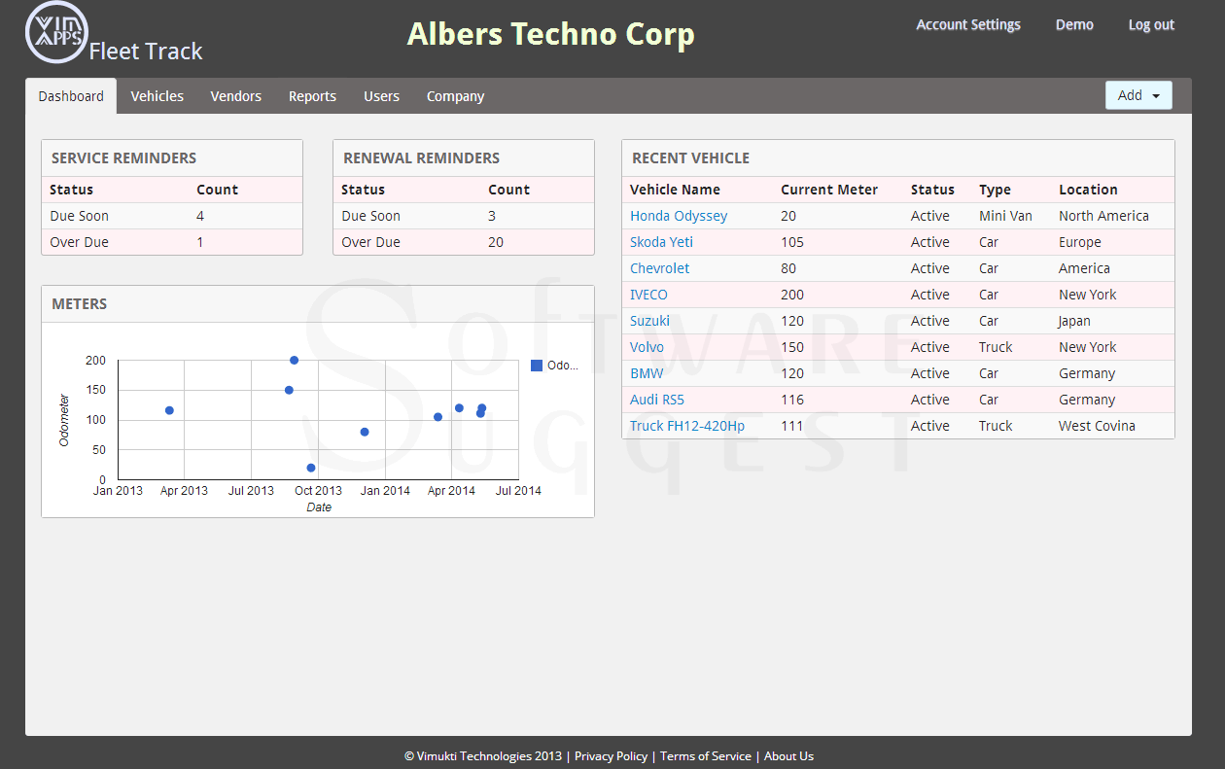Go to the Reports tab
Viewport: 1225px width, 769px height.
coord(312,96)
